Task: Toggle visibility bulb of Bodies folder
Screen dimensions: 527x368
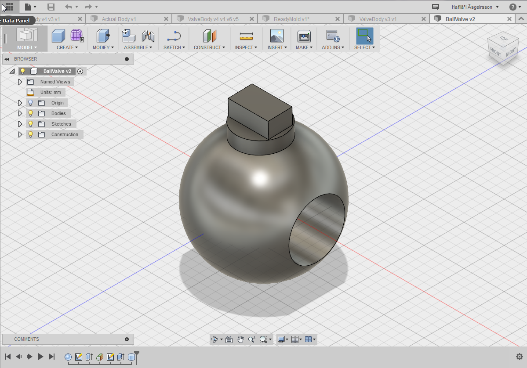Action: coord(31,113)
